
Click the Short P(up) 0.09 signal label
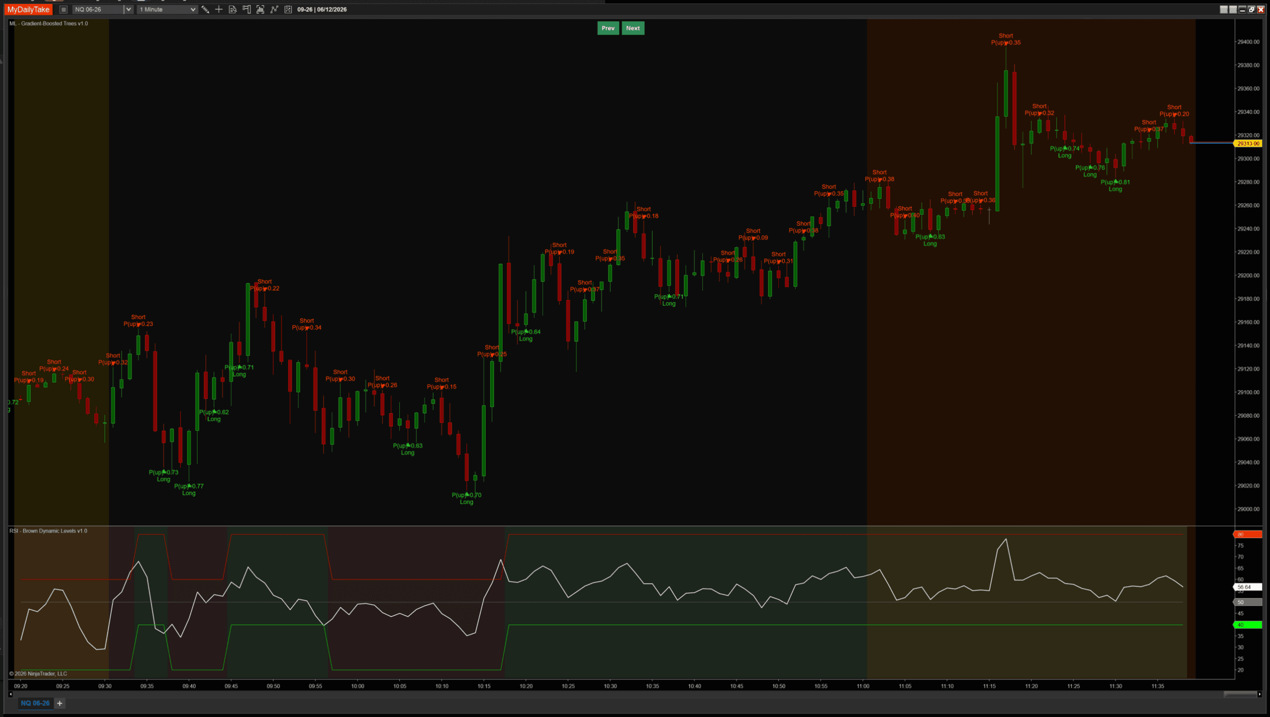(753, 234)
